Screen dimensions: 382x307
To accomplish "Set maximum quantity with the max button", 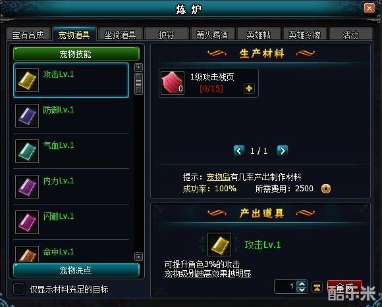I will (x=317, y=287).
